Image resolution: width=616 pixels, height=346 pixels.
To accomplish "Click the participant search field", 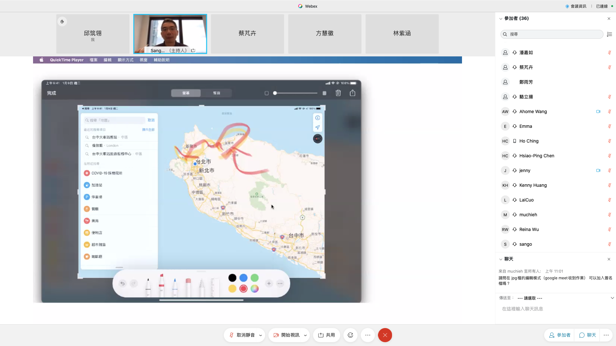I will click(552, 34).
